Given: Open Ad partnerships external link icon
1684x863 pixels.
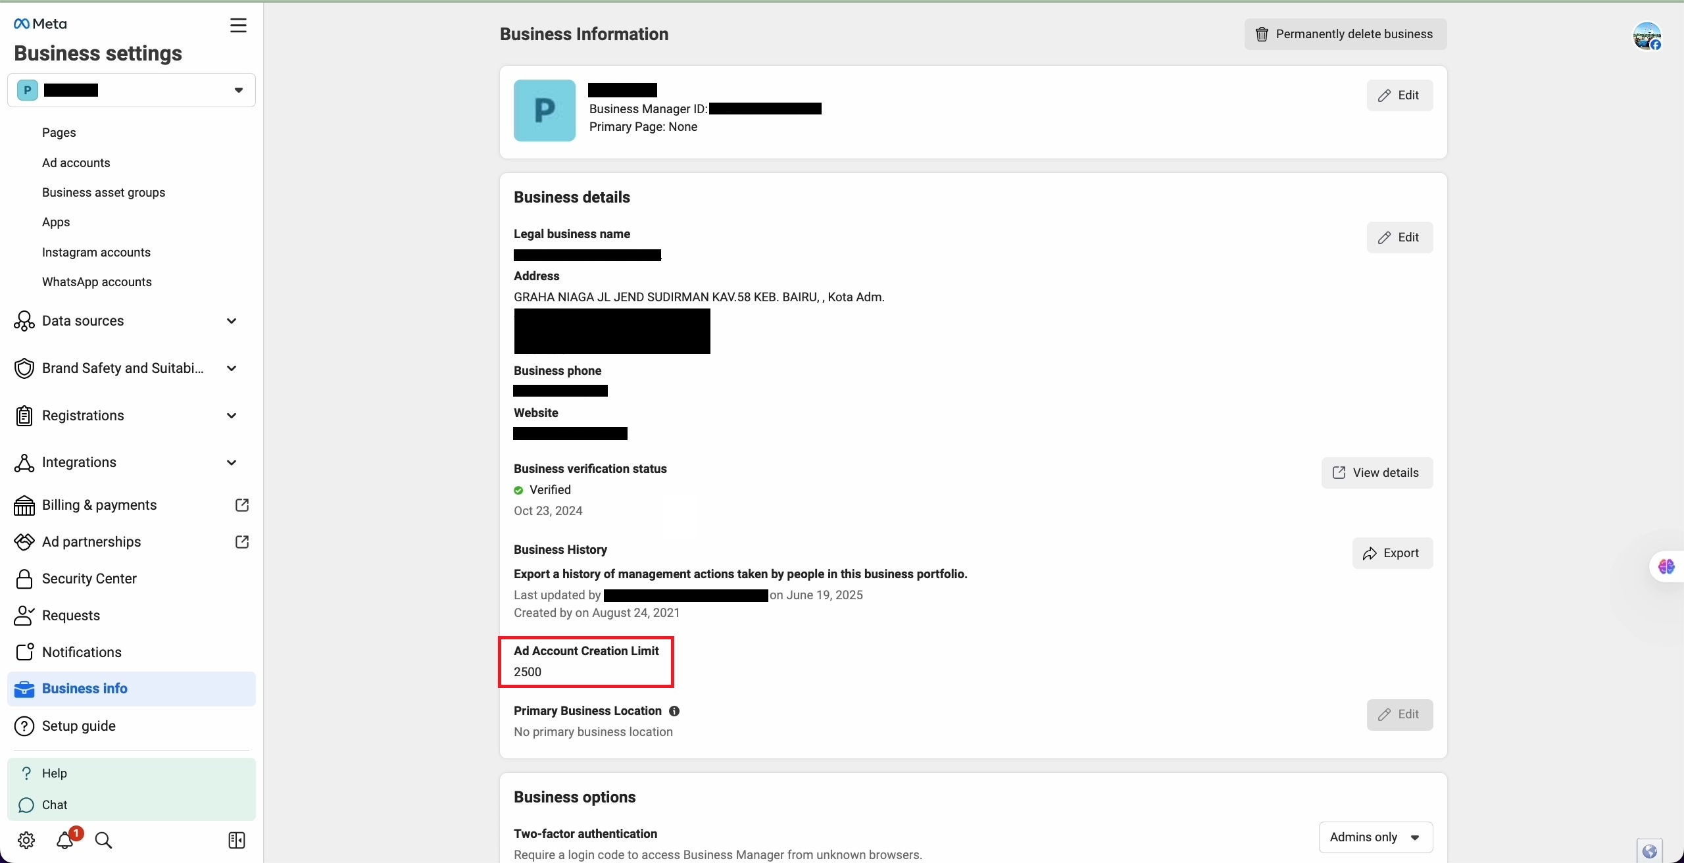Looking at the screenshot, I should tap(242, 542).
